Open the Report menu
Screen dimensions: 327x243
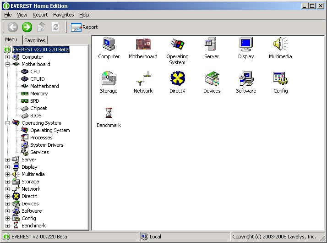40,15
